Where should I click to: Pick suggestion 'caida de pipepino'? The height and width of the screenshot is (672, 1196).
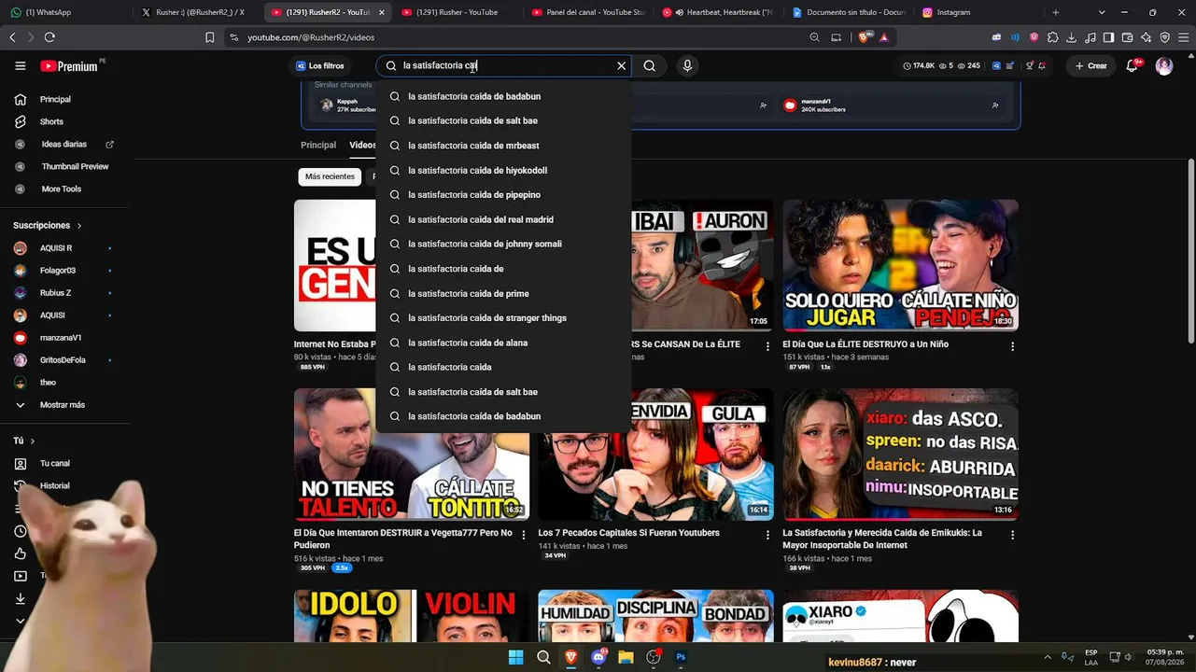click(503, 195)
